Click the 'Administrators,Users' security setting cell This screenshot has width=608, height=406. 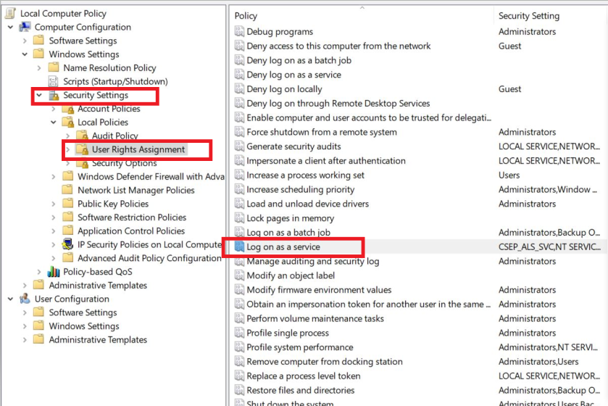[x=538, y=361]
